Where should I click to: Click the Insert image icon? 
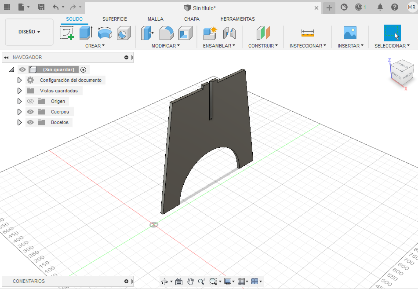(x=350, y=33)
